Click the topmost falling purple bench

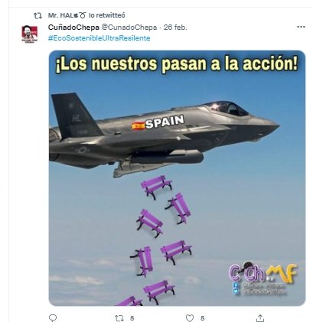(156, 187)
